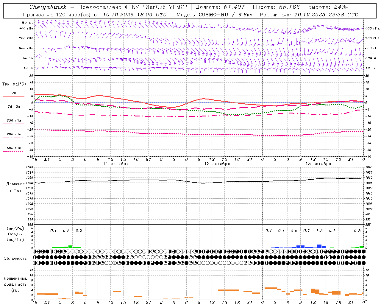
Task: Click the "13 октября" date label
Action: 318,164
